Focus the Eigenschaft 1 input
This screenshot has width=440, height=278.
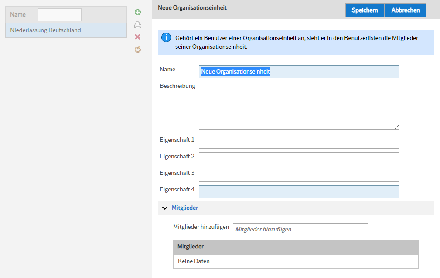pyautogui.click(x=299, y=142)
